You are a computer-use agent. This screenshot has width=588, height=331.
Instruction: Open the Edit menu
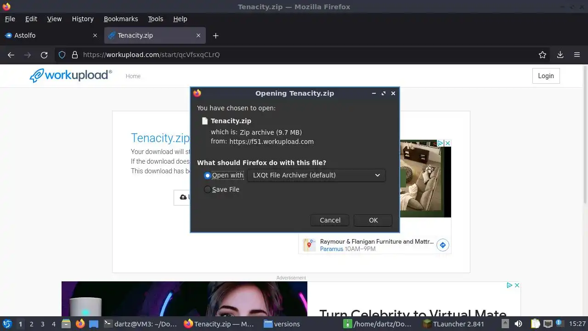click(31, 19)
